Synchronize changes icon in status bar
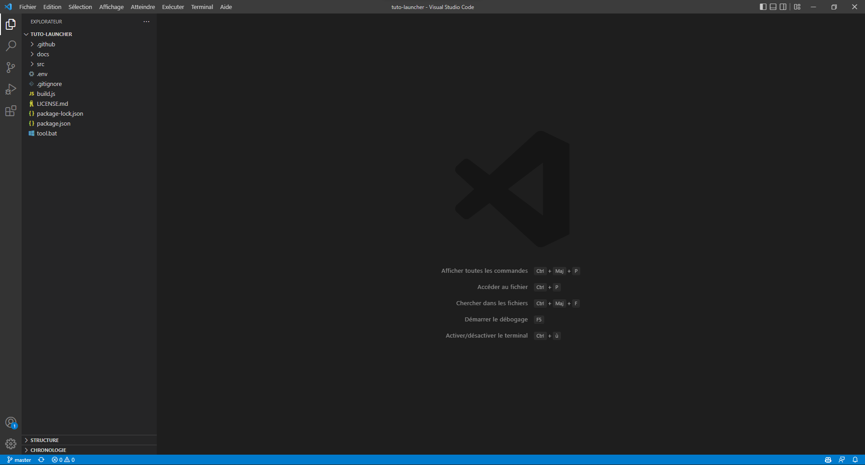Screen dimensions: 865x465 click(x=41, y=460)
